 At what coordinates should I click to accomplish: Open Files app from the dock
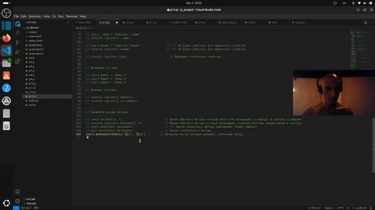(6, 63)
